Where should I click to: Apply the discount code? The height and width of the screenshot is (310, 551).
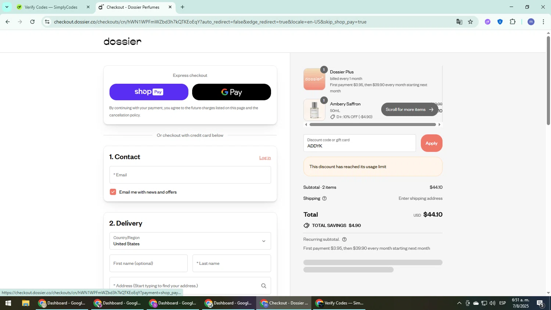431,143
